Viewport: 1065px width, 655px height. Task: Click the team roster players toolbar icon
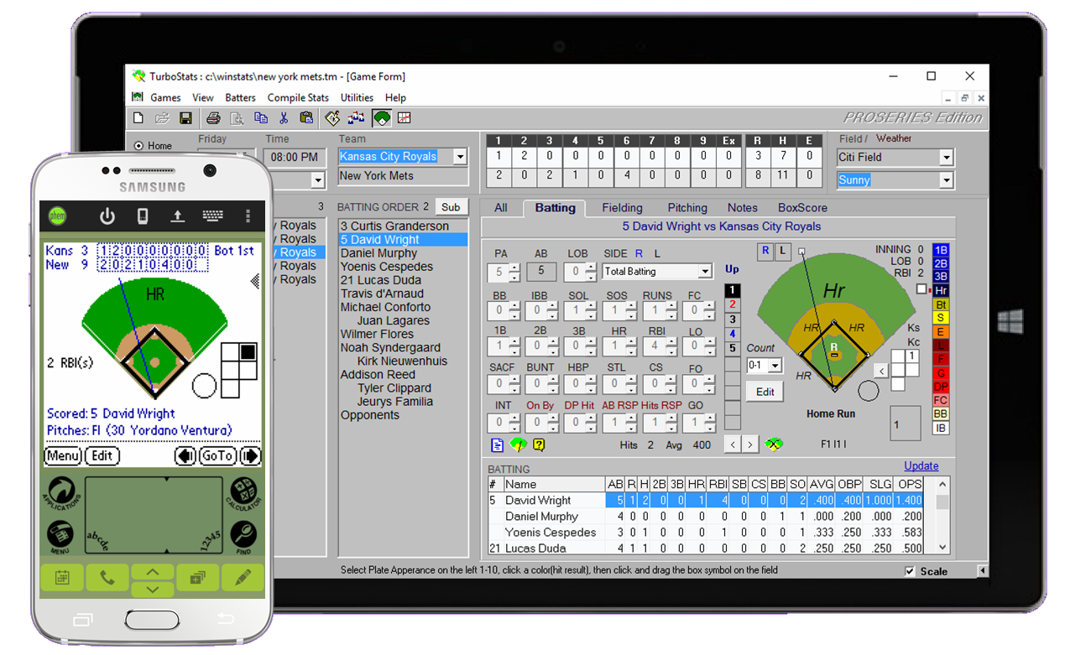coord(357,118)
